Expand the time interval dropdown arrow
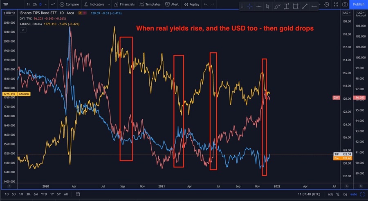368x201 pixels. (46, 4)
